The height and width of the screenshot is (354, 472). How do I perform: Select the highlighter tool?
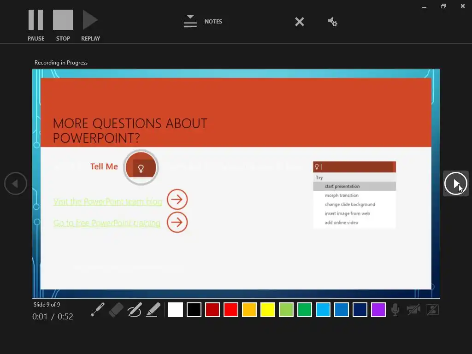pyautogui.click(x=153, y=310)
